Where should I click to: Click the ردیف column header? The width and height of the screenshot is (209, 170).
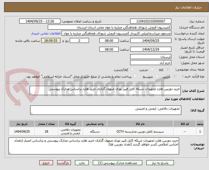[x=200, y=124]
